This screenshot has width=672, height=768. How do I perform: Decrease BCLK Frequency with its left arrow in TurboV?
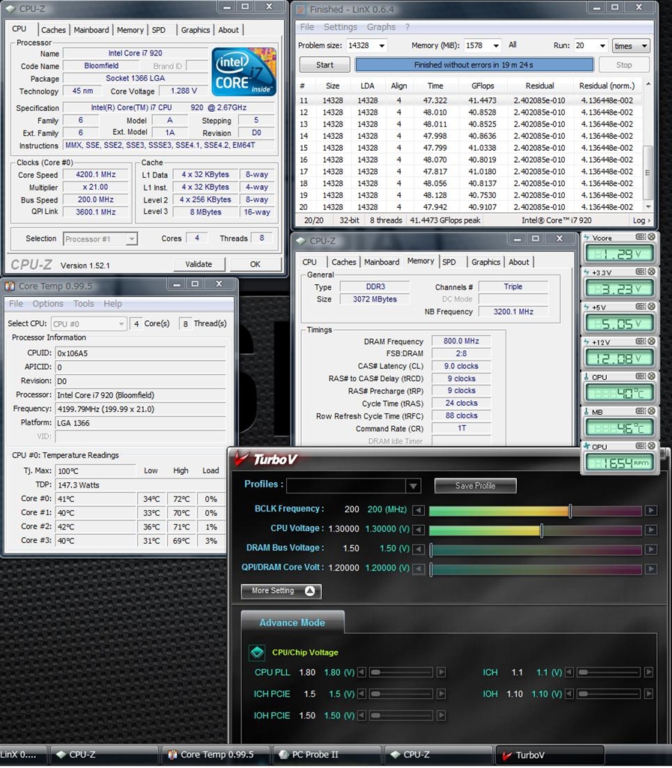click(x=418, y=510)
